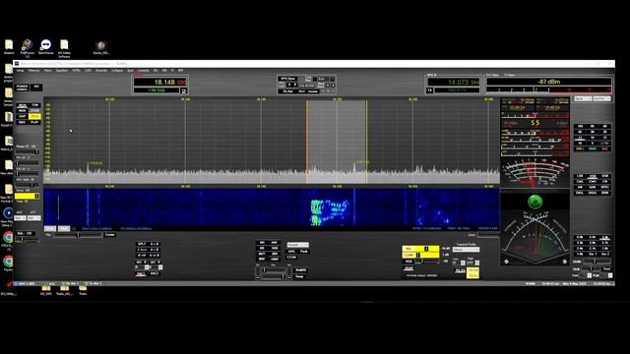Click the VFO Sync button
This screenshot has width=630, height=354.
coord(287,79)
